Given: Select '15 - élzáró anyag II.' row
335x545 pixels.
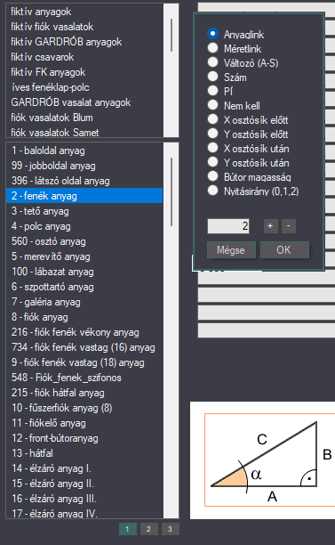Looking at the screenshot, I should coord(84,484).
